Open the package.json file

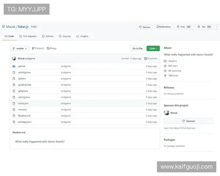[25, 122]
